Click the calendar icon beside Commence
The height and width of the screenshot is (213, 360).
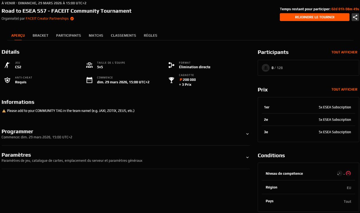[x=89, y=80]
